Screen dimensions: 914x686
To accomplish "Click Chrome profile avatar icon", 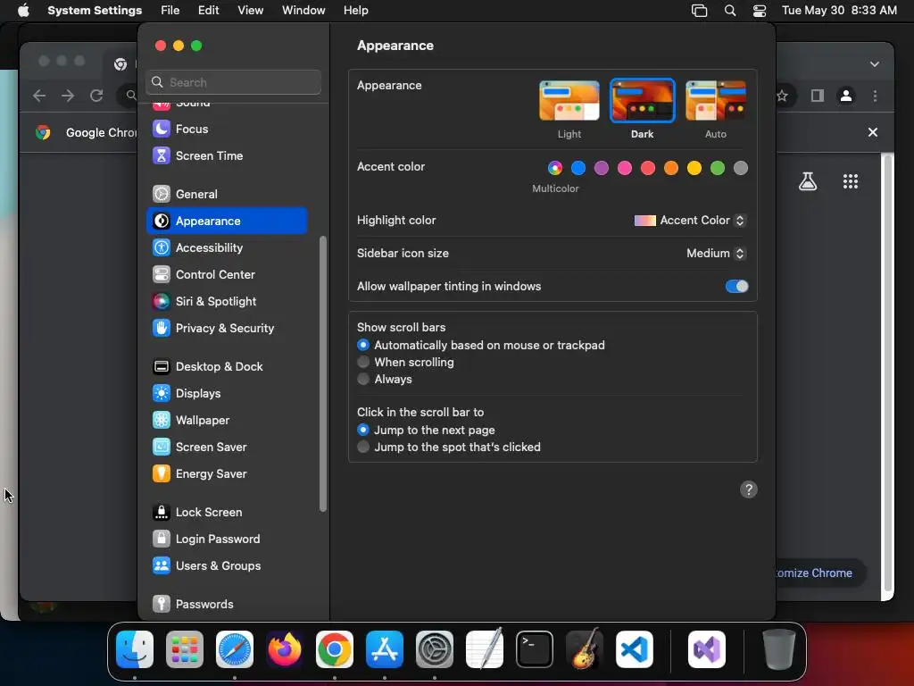I will pyautogui.click(x=846, y=96).
